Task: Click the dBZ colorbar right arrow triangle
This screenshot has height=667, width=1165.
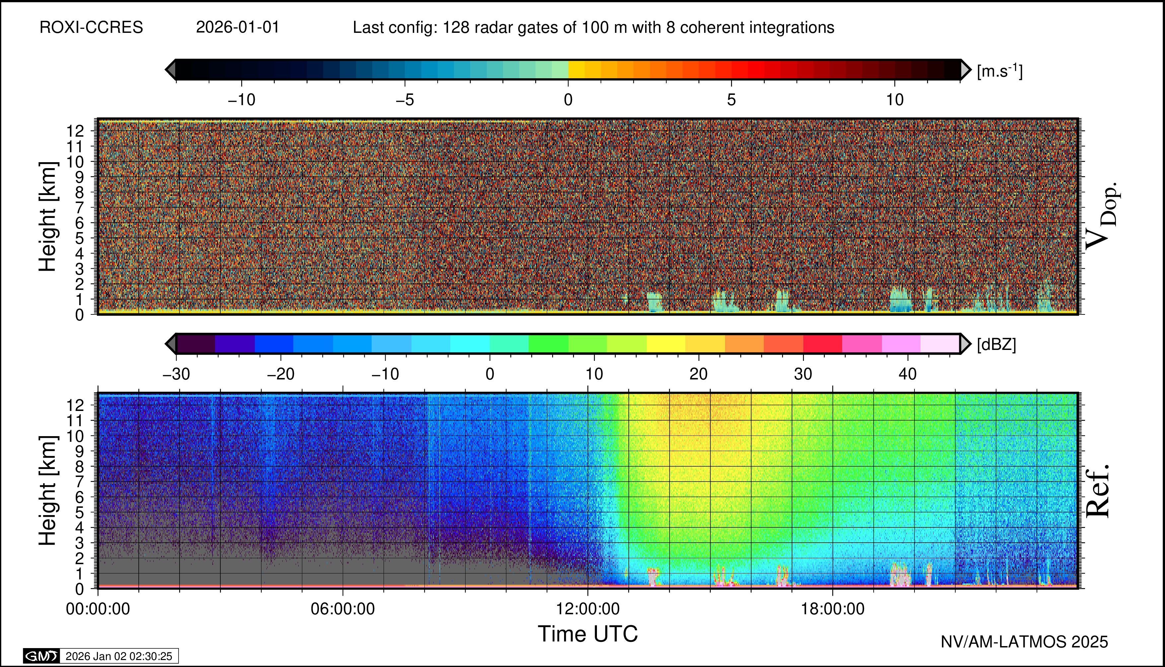Action: 965,344
